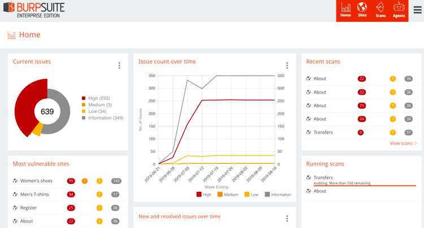The image size is (424, 228).
Task: Click the 25 high badge in Recent scans
Action: pos(362,106)
